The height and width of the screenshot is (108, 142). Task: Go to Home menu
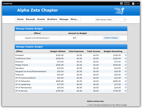tap(20, 19)
